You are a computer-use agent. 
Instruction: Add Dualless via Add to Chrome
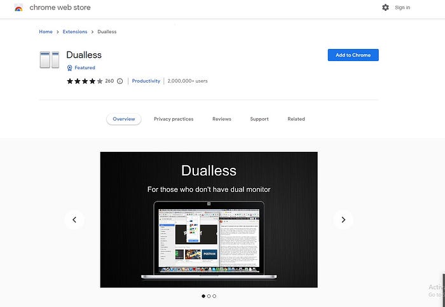click(x=353, y=55)
